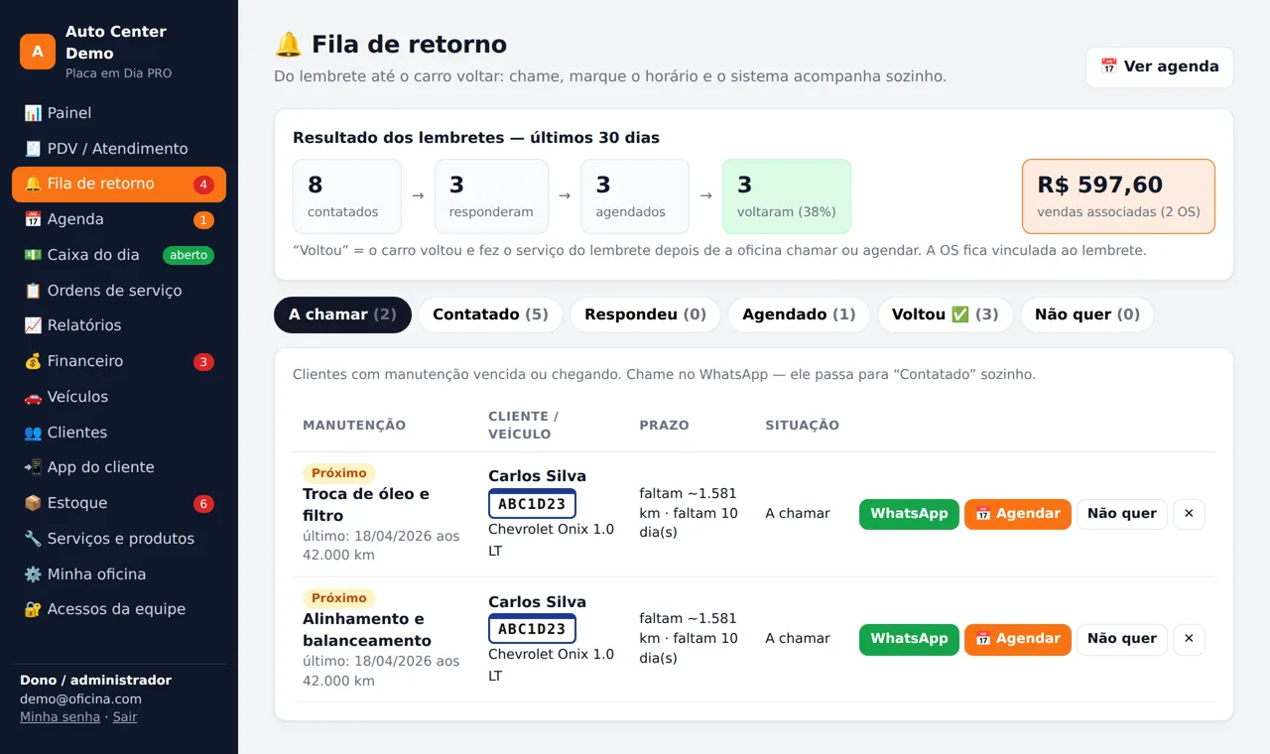This screenshot has width=1270, height=754.
Task: Open Serviços e produtos
Action: pyautogui.click(x=119, y=539)
